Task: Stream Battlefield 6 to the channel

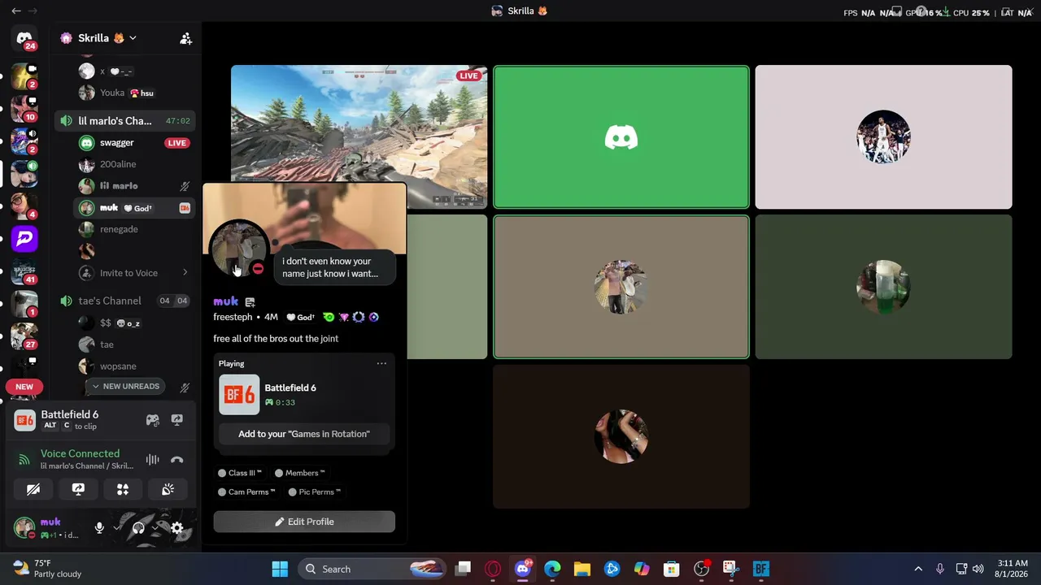Action: coord(176,420)
